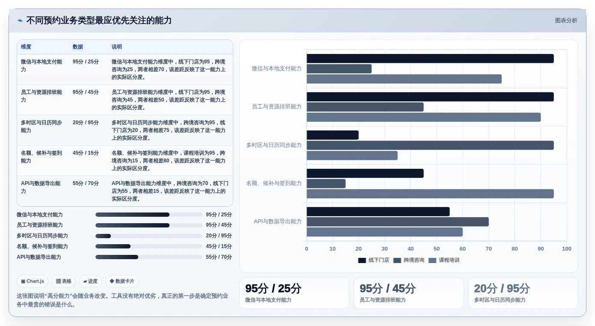Image resolution: width=595 pixels, height=326 pixels.
Task: Click the 跨境咨询 legend color swatch
Action: [x=397, y=260]
